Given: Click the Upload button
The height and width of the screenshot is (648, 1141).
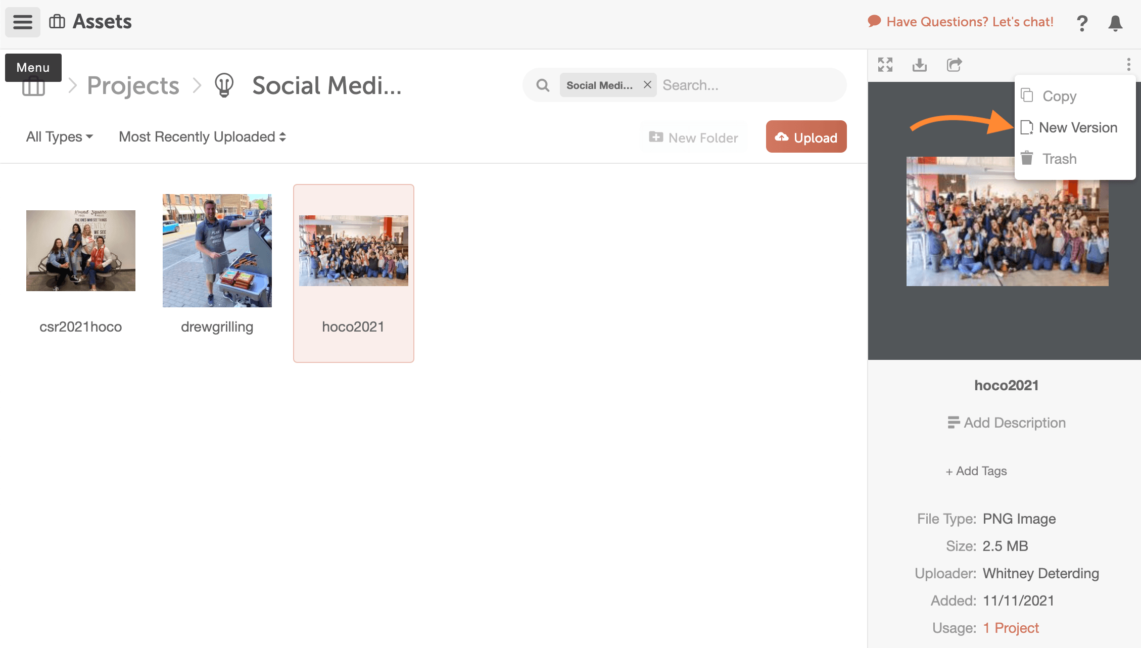Looking at the screenshot, I should tap(806, 136).
